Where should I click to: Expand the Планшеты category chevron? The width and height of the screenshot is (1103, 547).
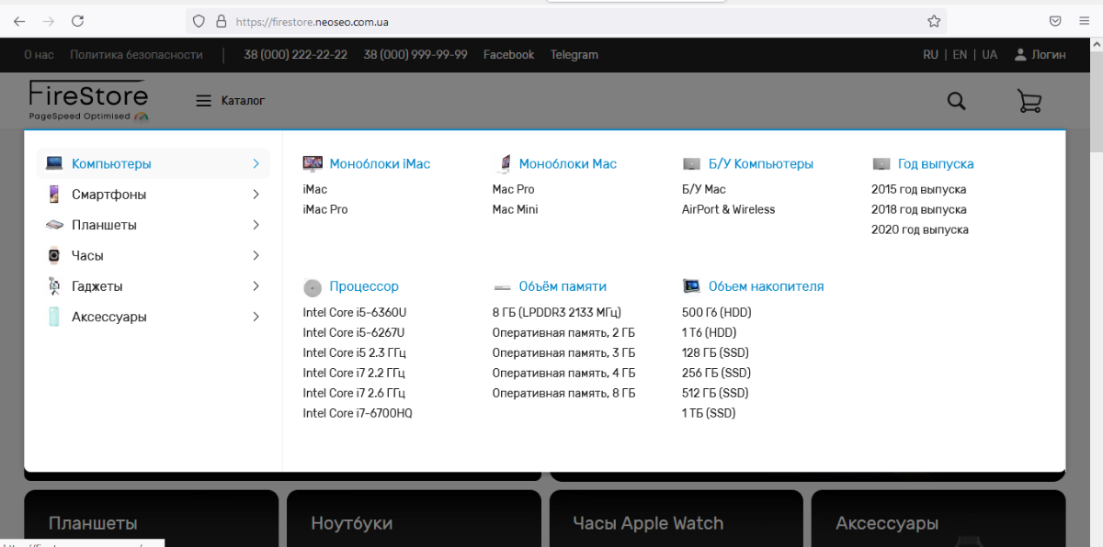pos(256,225)
